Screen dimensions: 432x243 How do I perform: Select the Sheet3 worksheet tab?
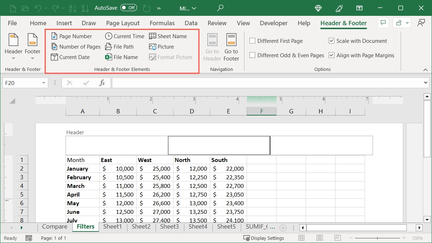point(169,227)
